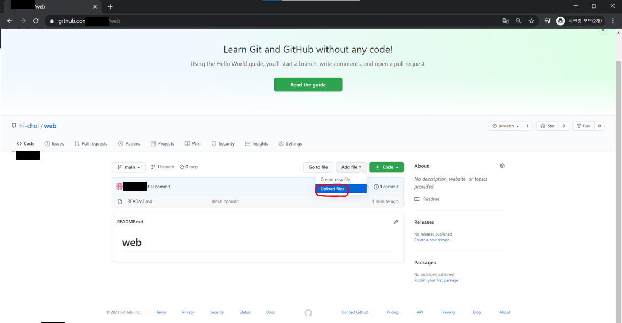The height and width of the screenshot is (323, 622).
Task: Dismiss the Learn Git banner with the X
Action: coord(603,30)
